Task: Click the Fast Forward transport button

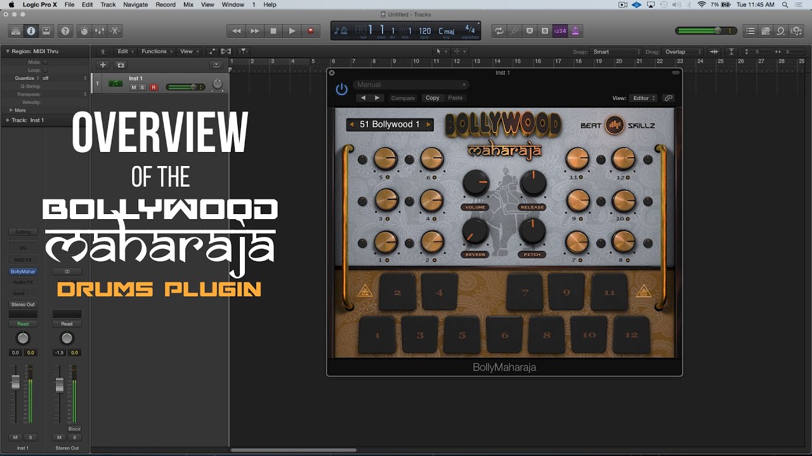Action: (254, 30)
